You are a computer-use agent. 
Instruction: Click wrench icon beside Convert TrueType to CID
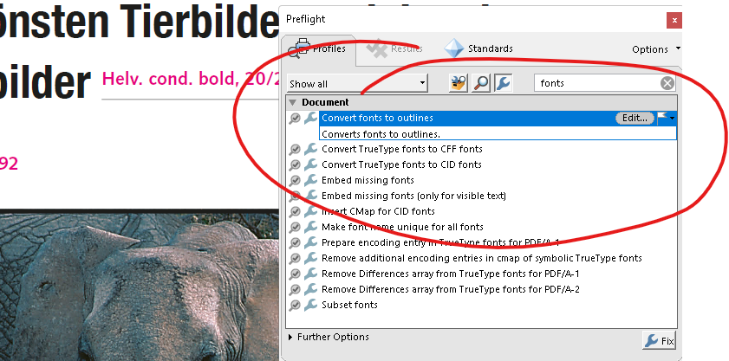click(310, 164)
